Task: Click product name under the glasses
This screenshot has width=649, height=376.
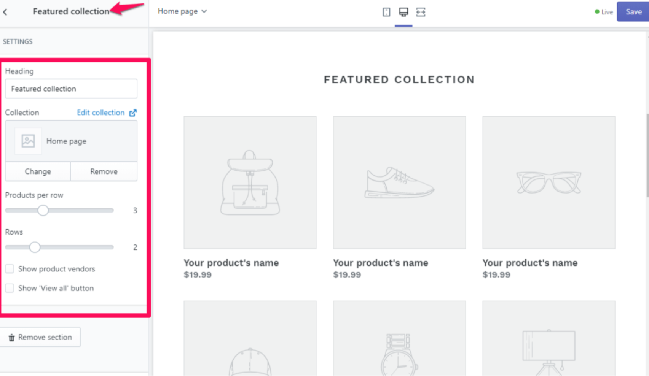Action: click(x=530, y=263)
